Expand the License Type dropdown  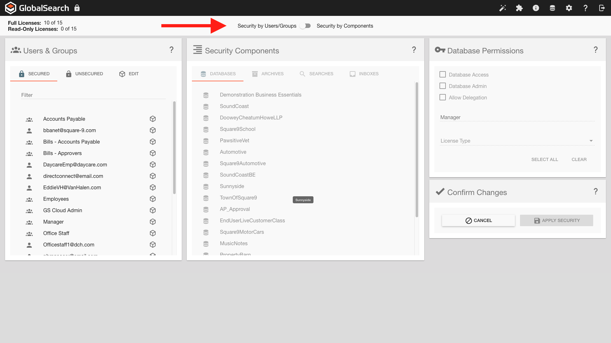[517, 141]
